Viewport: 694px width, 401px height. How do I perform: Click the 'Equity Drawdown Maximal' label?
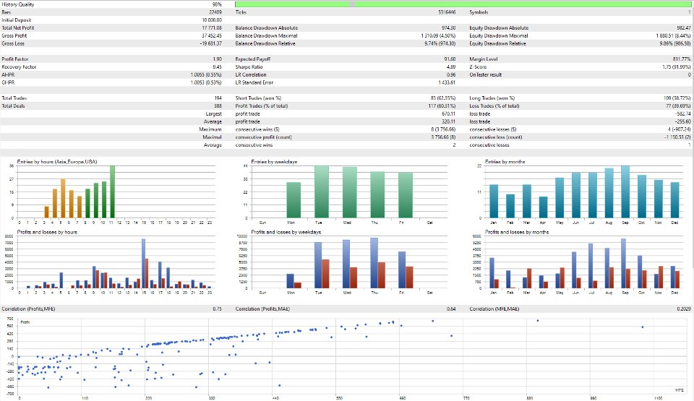click(x=498, y=36)
